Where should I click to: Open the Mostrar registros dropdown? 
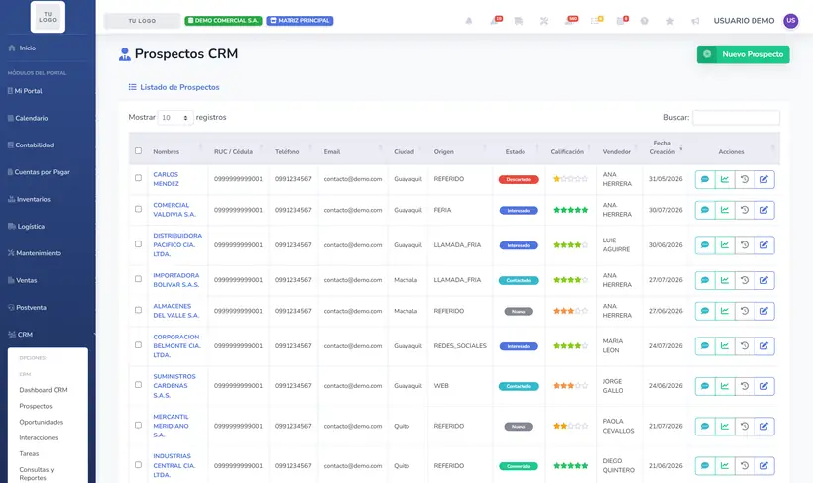[175, 118]
